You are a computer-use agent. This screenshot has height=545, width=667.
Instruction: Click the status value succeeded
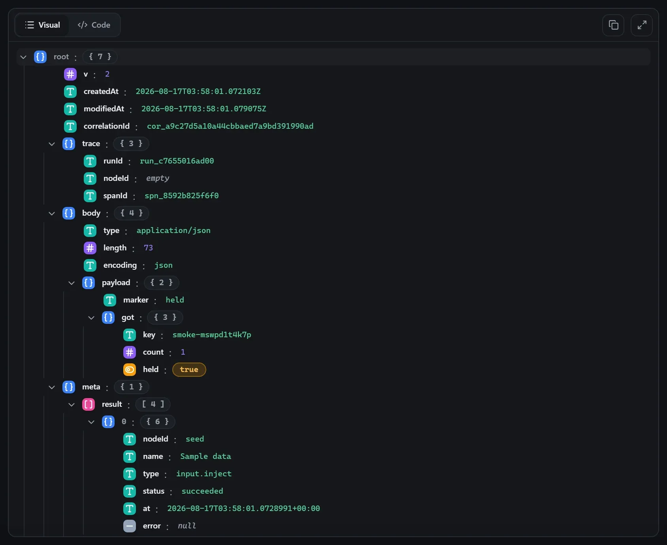point(202,491)
